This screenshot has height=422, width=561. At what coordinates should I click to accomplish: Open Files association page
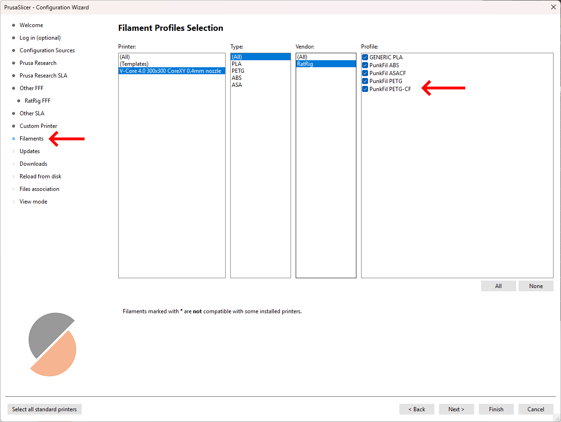click(x=39, y=189)
